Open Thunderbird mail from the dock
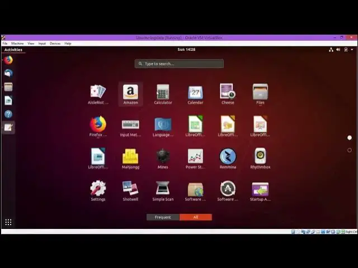The image size is (358, 268). point(8,73)
